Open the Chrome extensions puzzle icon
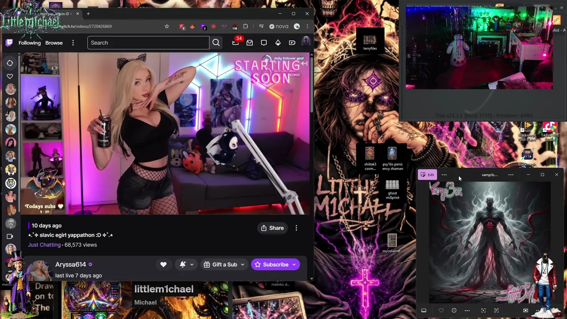This screenshot has height=319, width=567. pos(245,26)
